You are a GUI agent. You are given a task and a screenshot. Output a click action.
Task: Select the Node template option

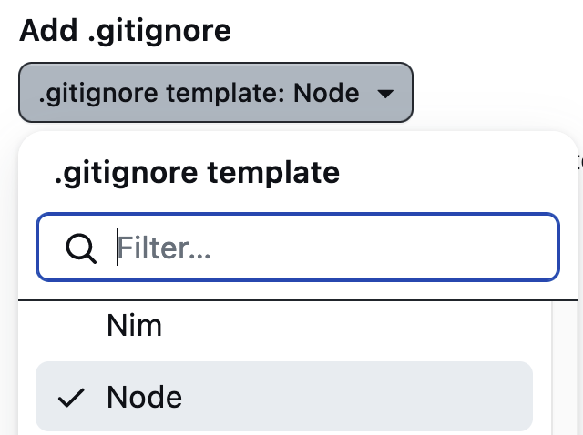[284, 397]
